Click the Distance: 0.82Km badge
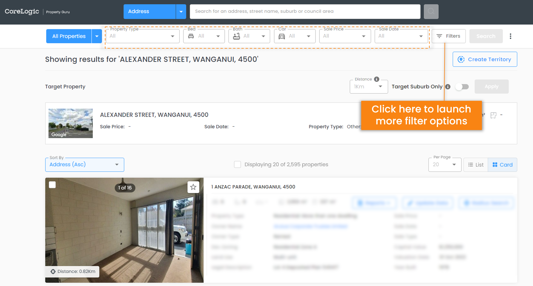The image size is (533, 286). pos(73,271)
